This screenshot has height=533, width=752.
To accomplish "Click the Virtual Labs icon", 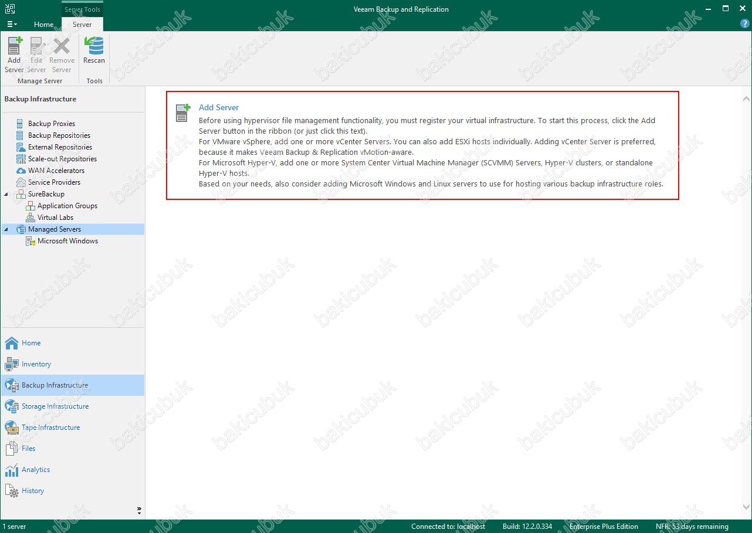I will (31, 218).
